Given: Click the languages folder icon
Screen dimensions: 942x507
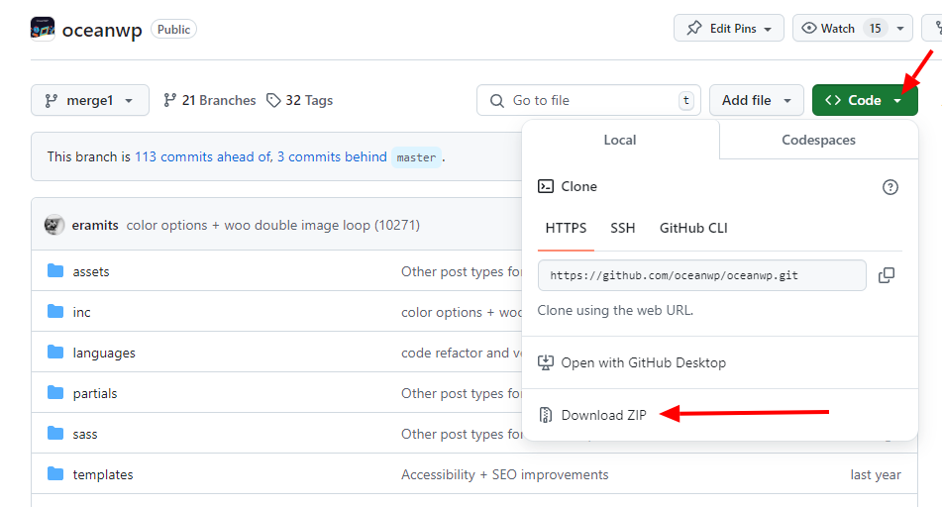Looking at the screenshot, I should coord(55,352).
